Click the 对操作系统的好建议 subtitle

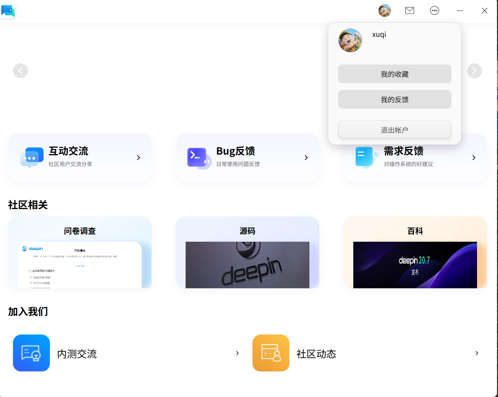(408, 164)
